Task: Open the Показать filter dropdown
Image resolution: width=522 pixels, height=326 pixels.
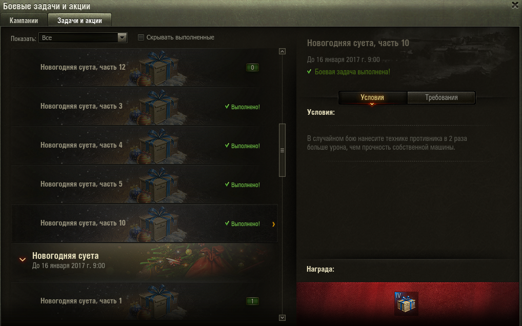Action: 83,37
